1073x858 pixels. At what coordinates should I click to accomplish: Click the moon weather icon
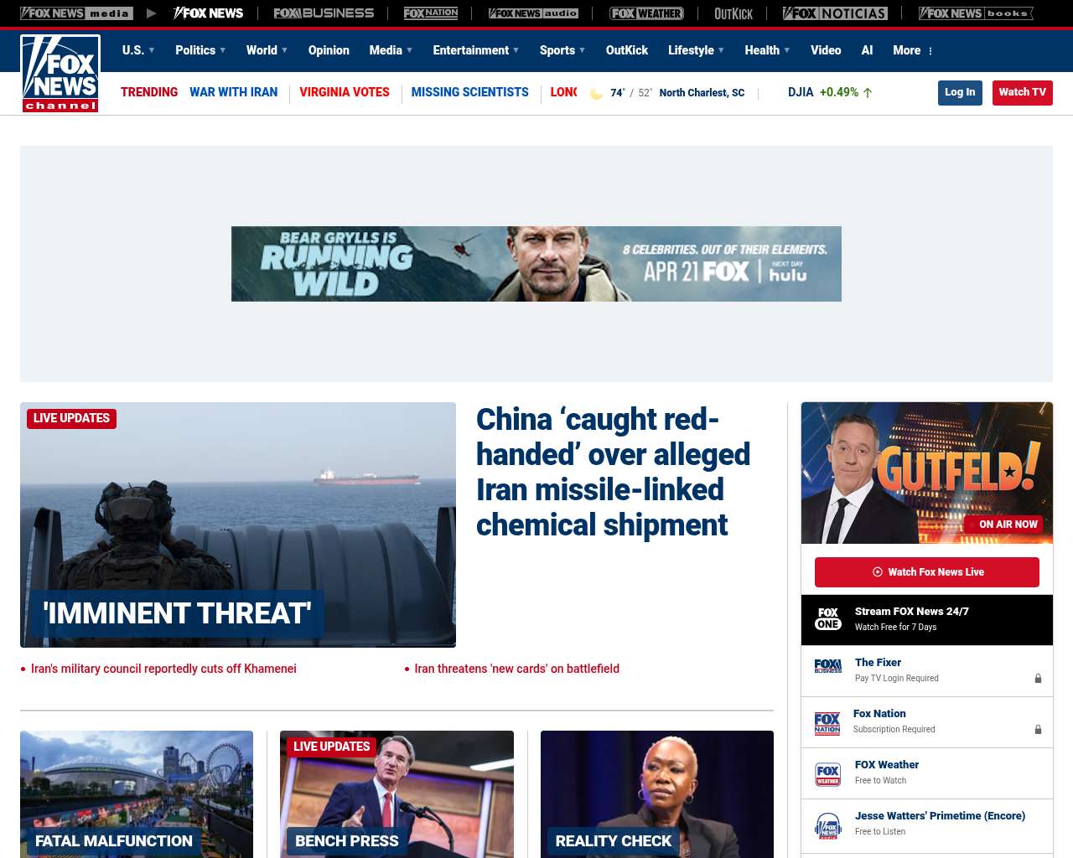tap(596, 93)
